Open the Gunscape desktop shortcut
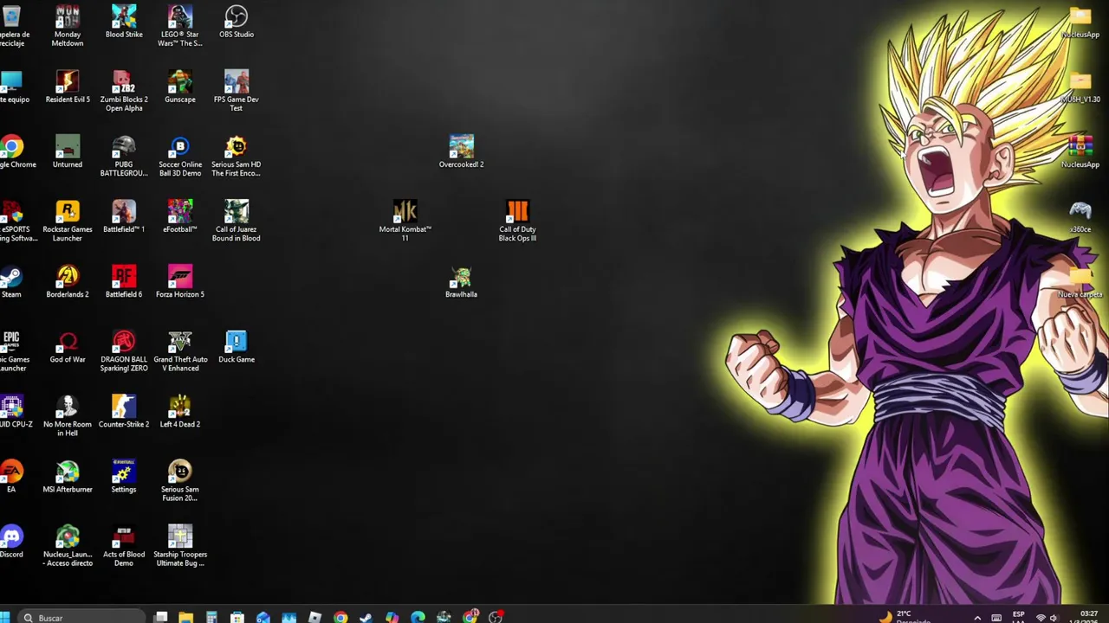 pyautogui.click(x=180, y=87)
